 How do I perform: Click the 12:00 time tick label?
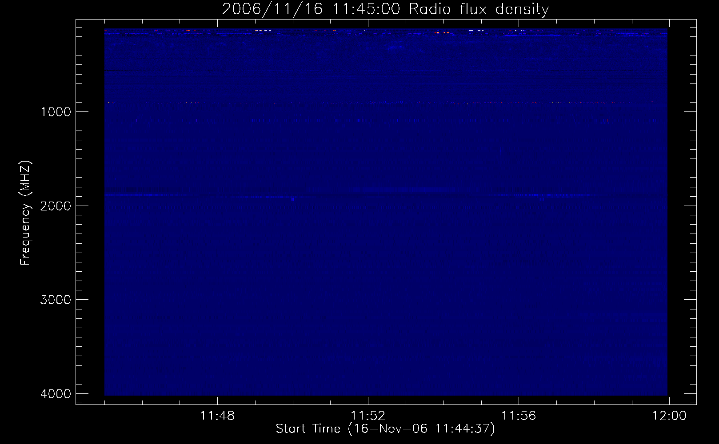(669, 416)
